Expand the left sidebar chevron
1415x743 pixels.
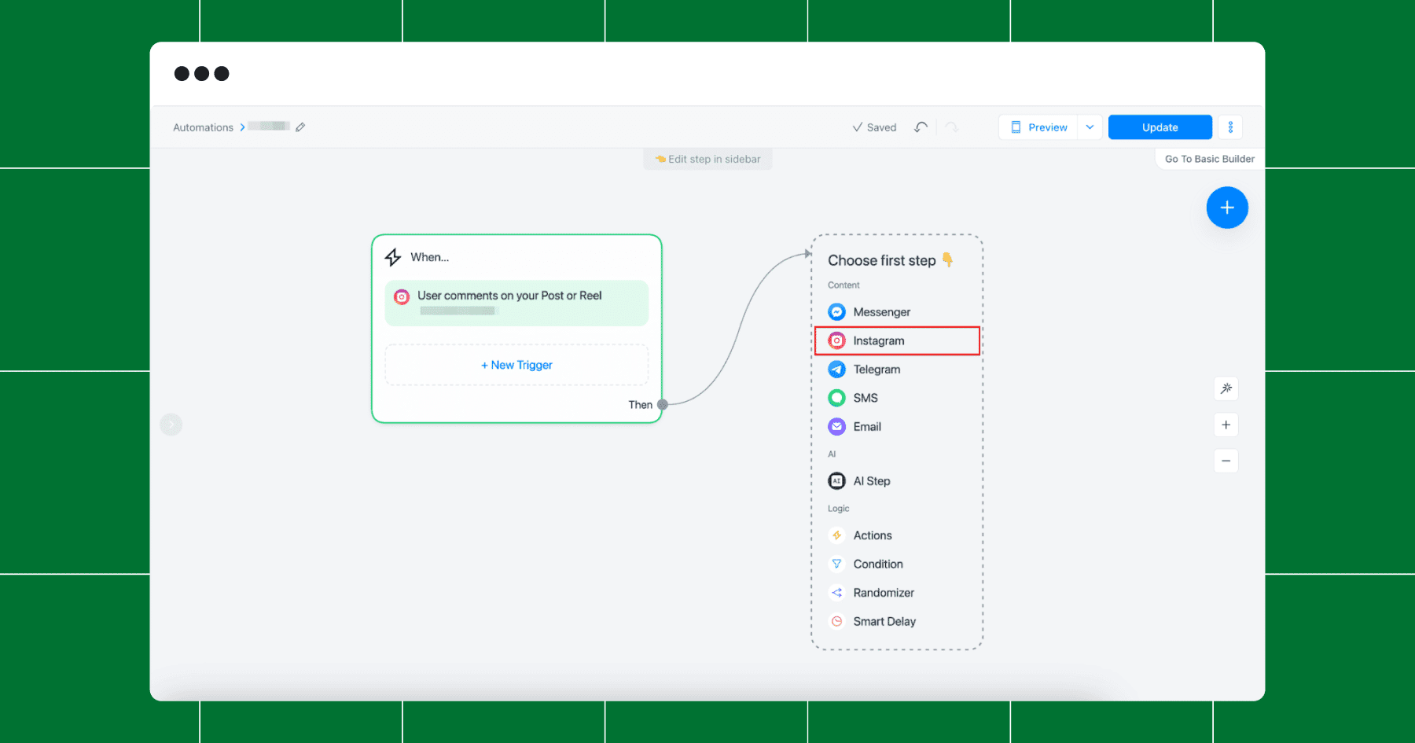[171, 425]
